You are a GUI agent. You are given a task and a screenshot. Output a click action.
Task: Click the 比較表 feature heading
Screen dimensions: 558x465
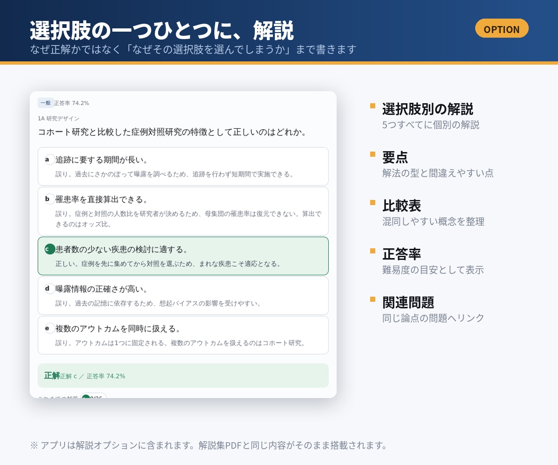(x=402, y=206)
